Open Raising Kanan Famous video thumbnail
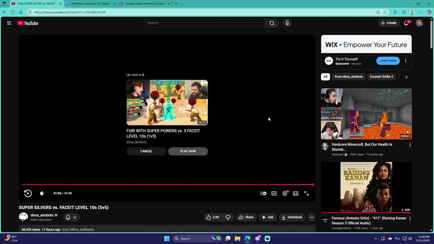Image resolution: width=434 pixels, height=244 pixels. 366,187
